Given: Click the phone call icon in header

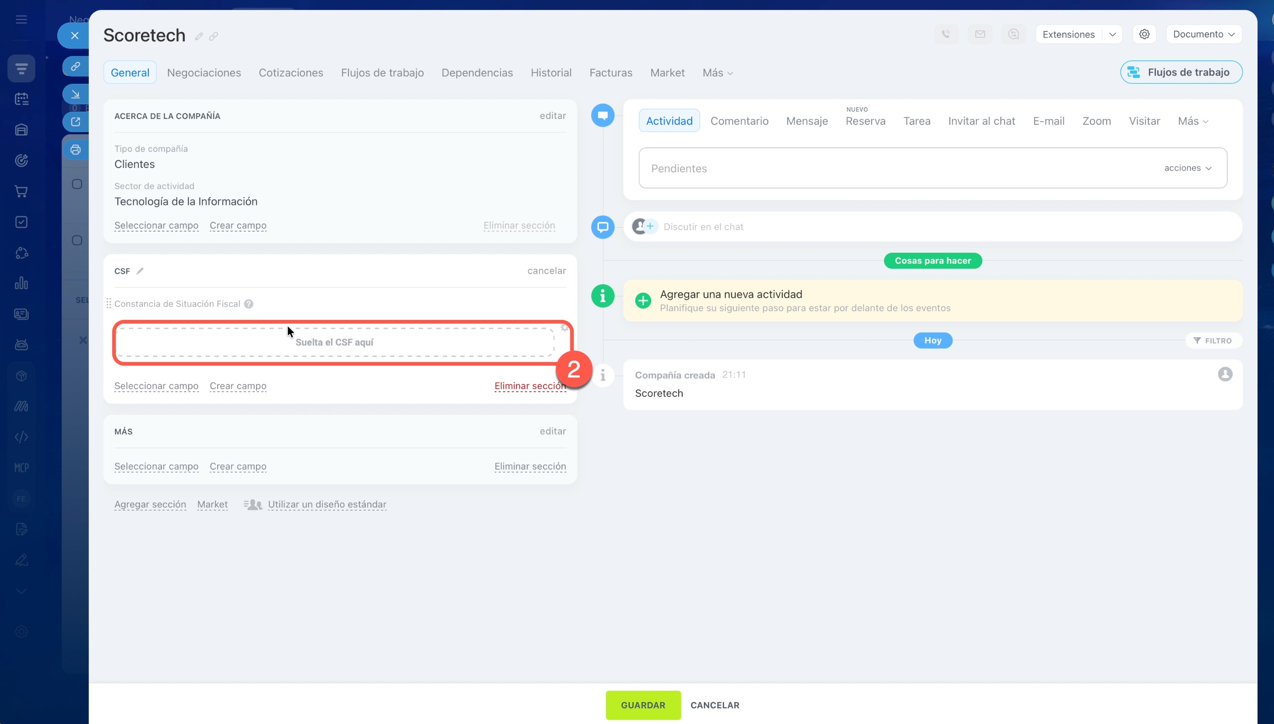Looking at the screenshot, I should (946, 34).
